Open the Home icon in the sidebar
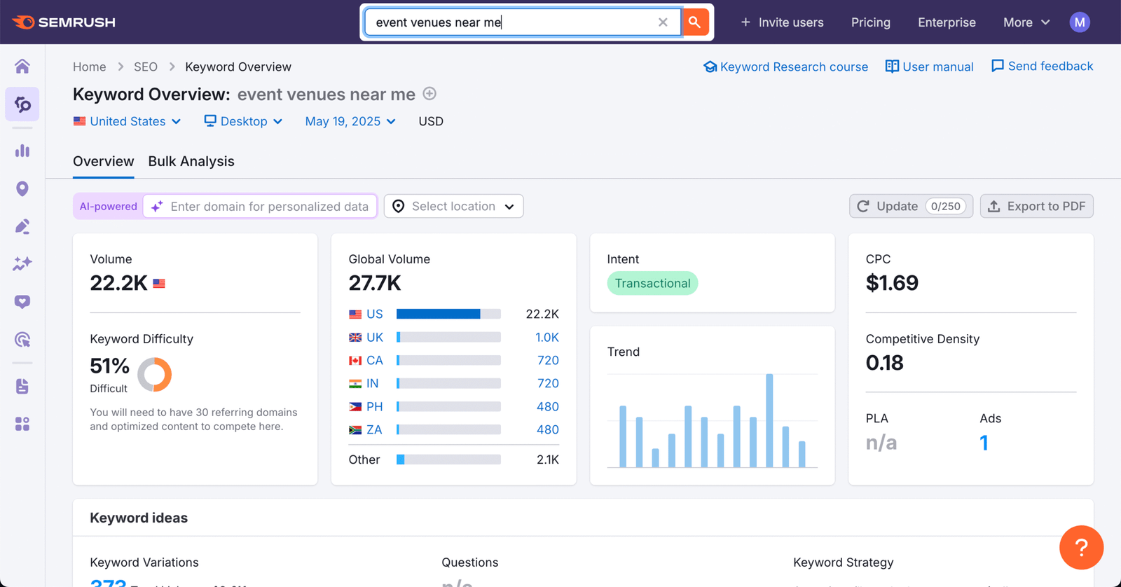The width and height of the screenshot is (1121, 587). (22, 67)
